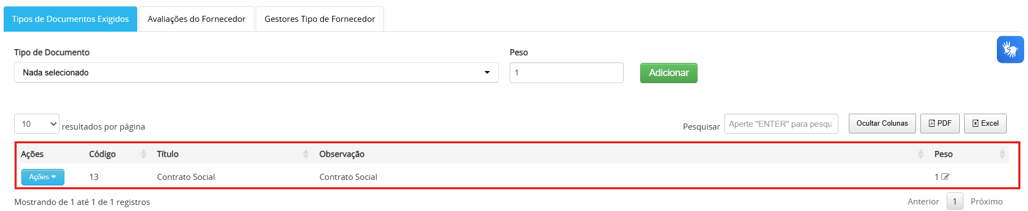This screenshot has height=211, width=1028.
Task: Open the sign language accessibility widget
Action: (1010, 50)
